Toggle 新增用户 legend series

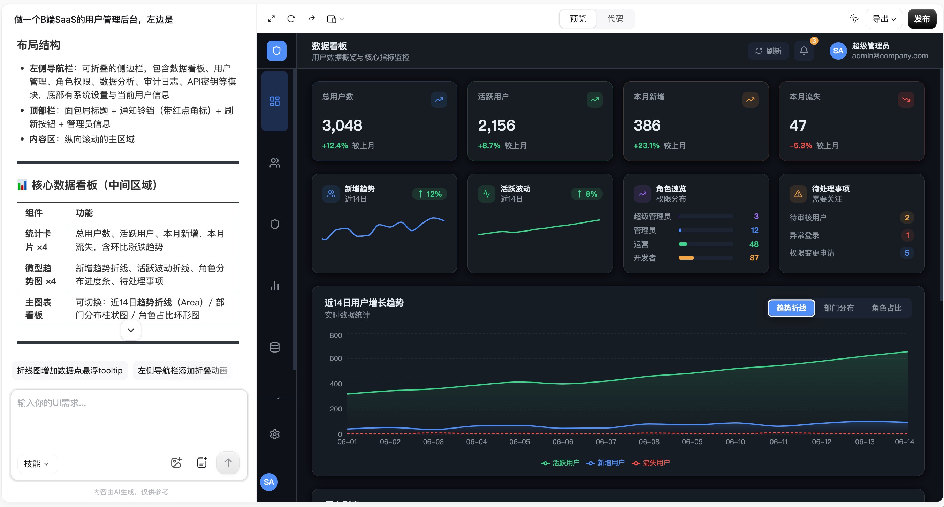click(x=606, y=463)
